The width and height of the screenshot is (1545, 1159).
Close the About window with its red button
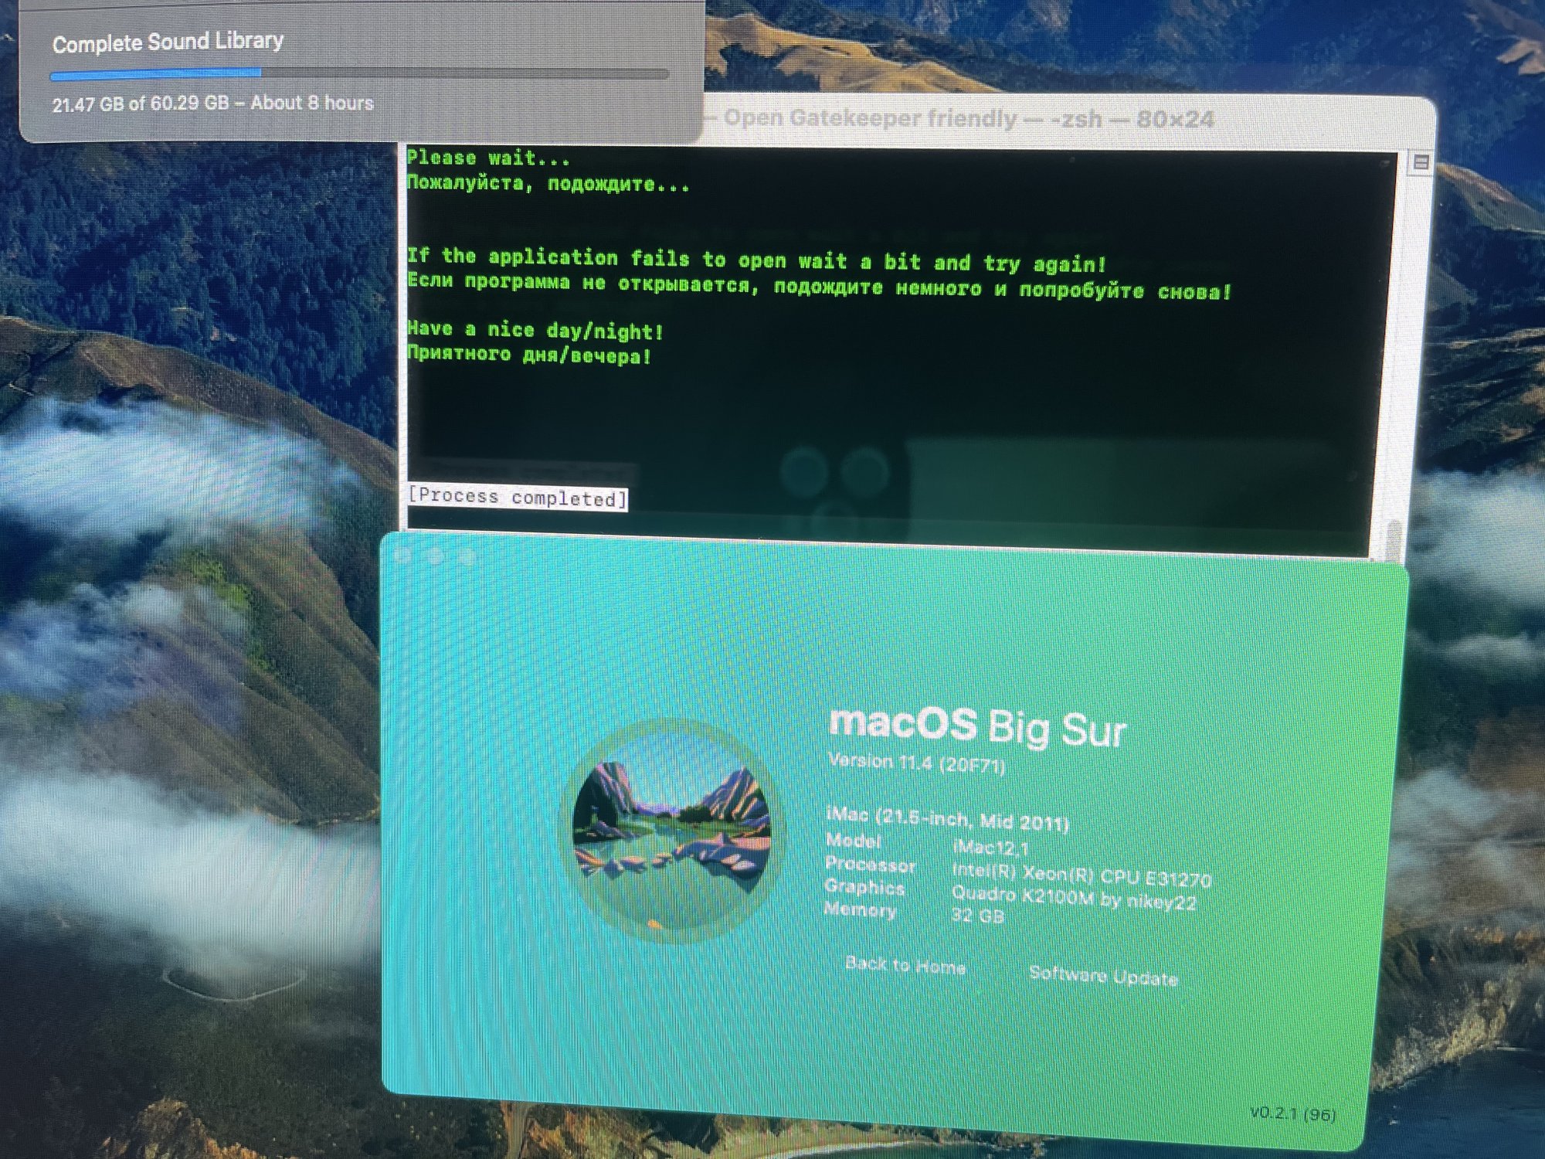(x=402, y=555)
